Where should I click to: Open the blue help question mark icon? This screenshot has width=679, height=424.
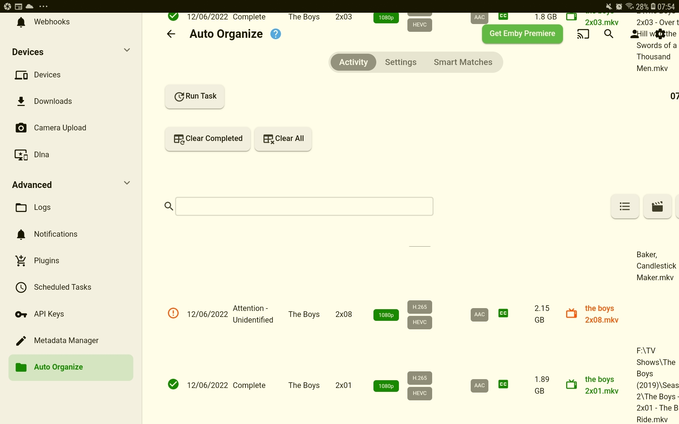pyautogui.click(x=275, y=34)
